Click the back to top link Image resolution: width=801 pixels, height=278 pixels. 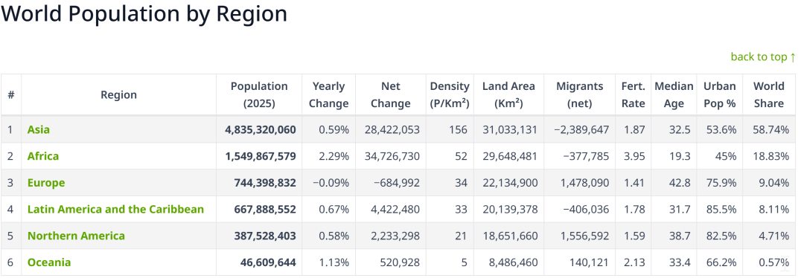(x=763, y=56)
